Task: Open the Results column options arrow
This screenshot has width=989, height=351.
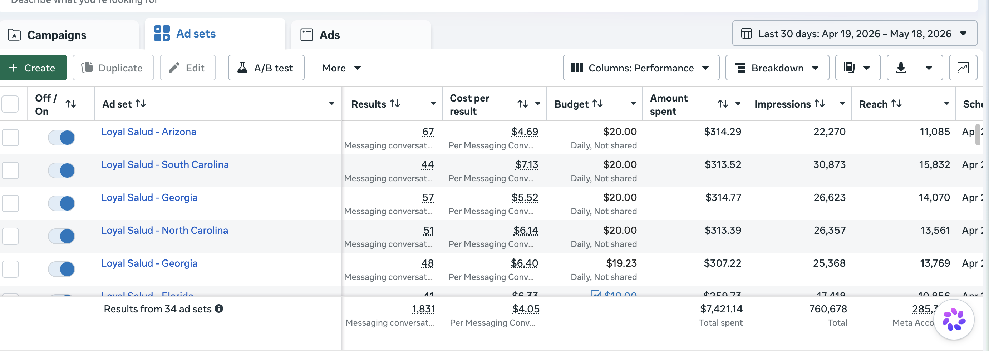Action: pos(433,104)
